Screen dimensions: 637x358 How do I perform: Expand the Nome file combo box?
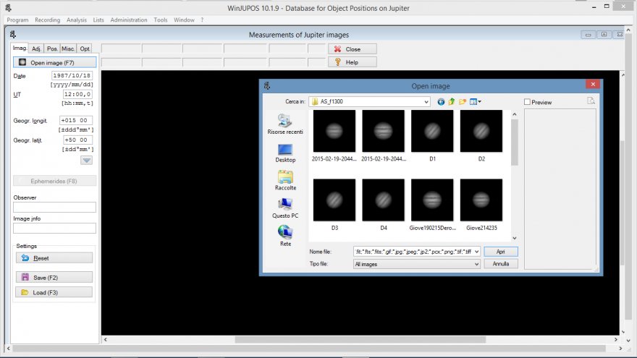click(x=476, y=252)
